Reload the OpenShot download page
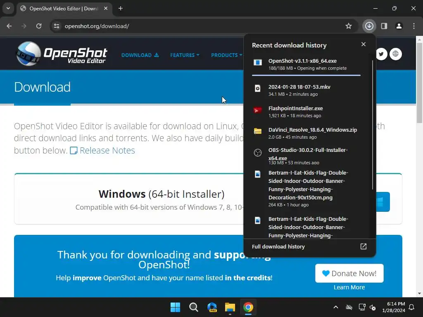Screen dimensions: 423x317 point(39,26)
